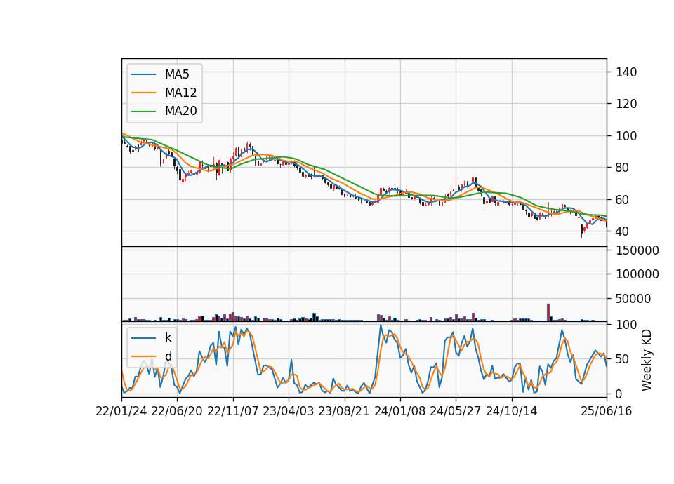Click the green MA20 legend line sample

[x=143, y=111]
